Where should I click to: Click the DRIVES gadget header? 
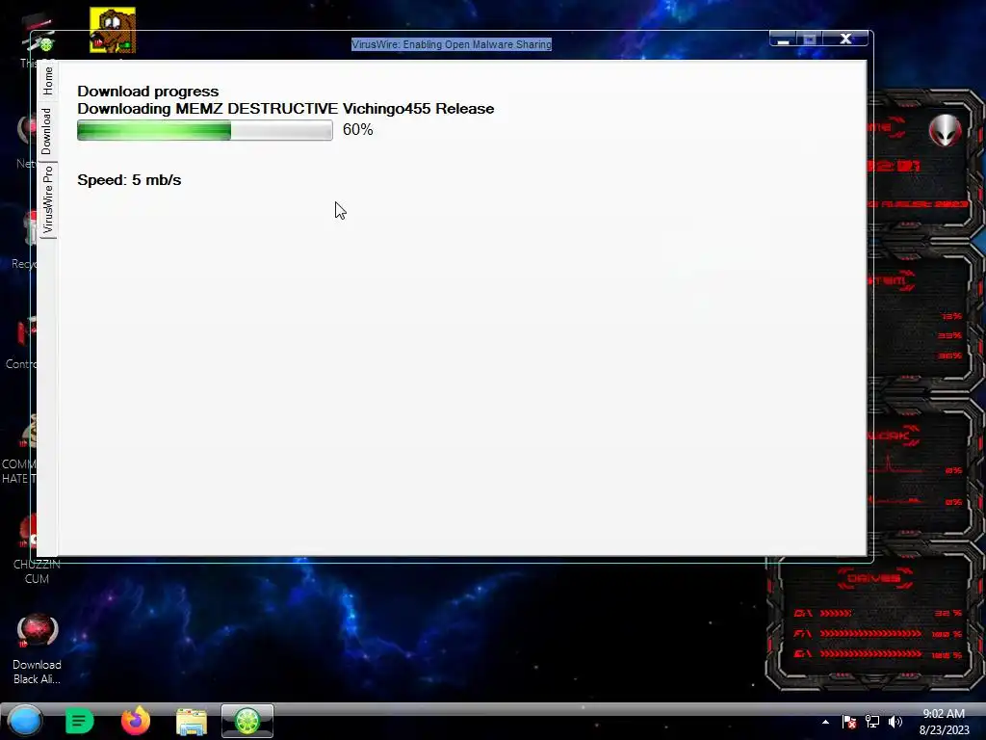874,578
